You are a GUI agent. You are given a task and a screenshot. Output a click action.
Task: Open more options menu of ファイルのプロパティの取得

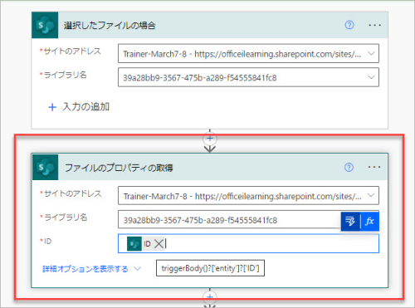point(374,167)
